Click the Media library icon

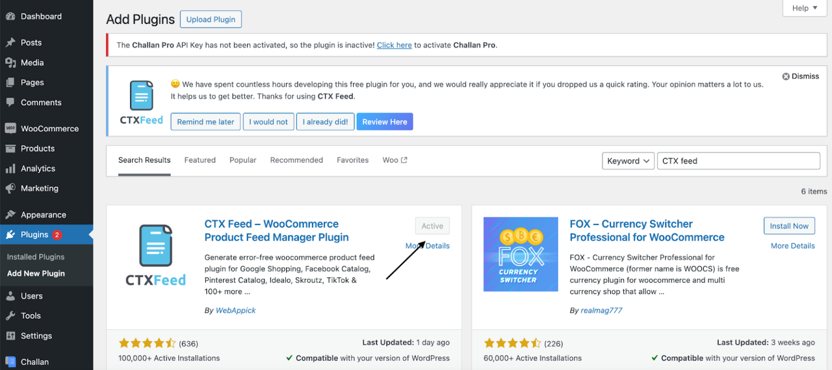[11, 62]
